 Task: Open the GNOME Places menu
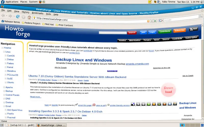pos(24,2)
